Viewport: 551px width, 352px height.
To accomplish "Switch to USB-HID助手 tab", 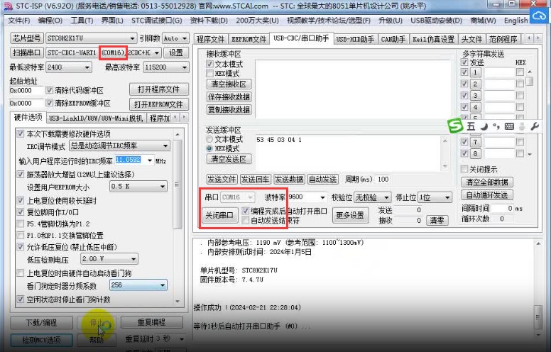I will click(355, 39).
